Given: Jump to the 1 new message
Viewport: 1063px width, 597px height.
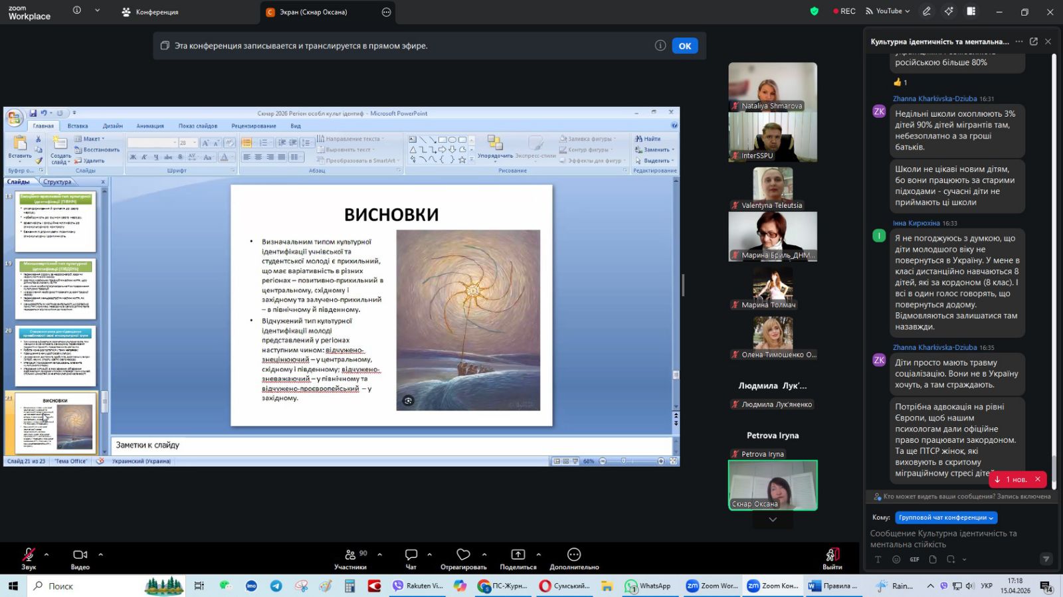Looking at the screenshot, I should click(x=1011, y=479).
